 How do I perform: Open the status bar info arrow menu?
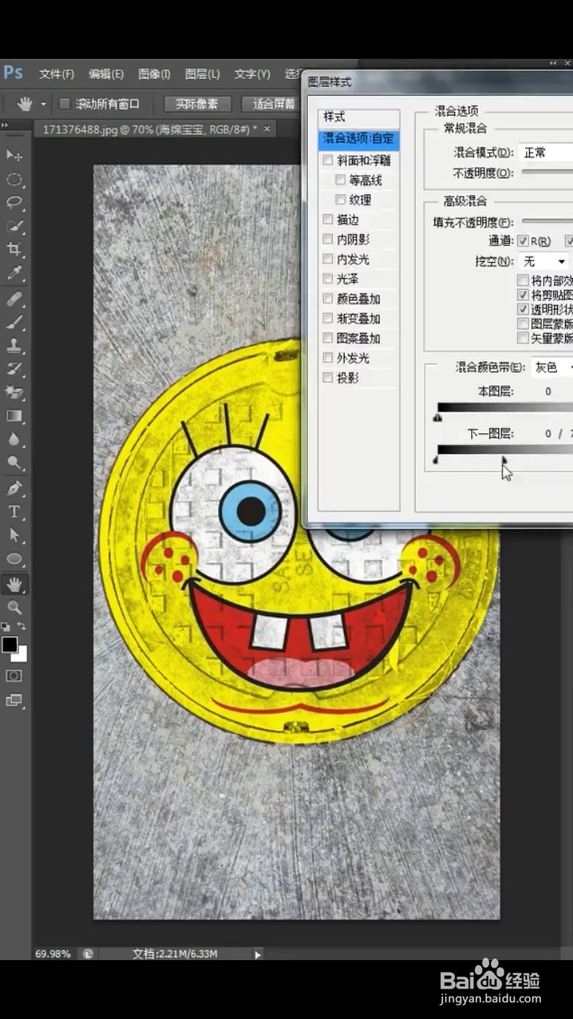pos(257,954)
